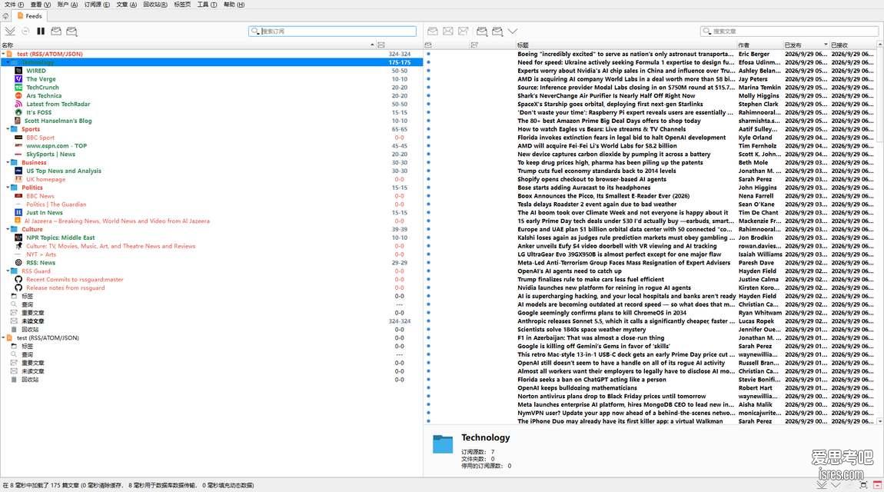The image size is (884, 492).
Task: Mark all articles read icon in article toolbar
Action: pyautogui.click(x=482, y=31)
